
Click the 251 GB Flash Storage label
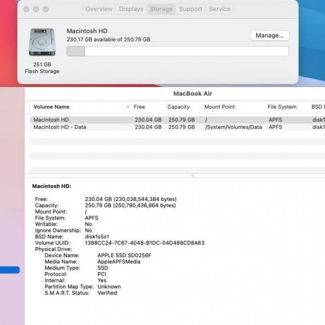[x=42, y=68]
